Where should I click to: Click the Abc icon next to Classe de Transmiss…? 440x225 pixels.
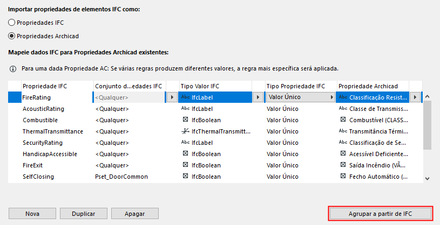[x=343, y=109]
